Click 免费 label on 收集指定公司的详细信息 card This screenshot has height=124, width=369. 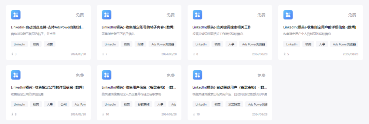coord(80,75)
